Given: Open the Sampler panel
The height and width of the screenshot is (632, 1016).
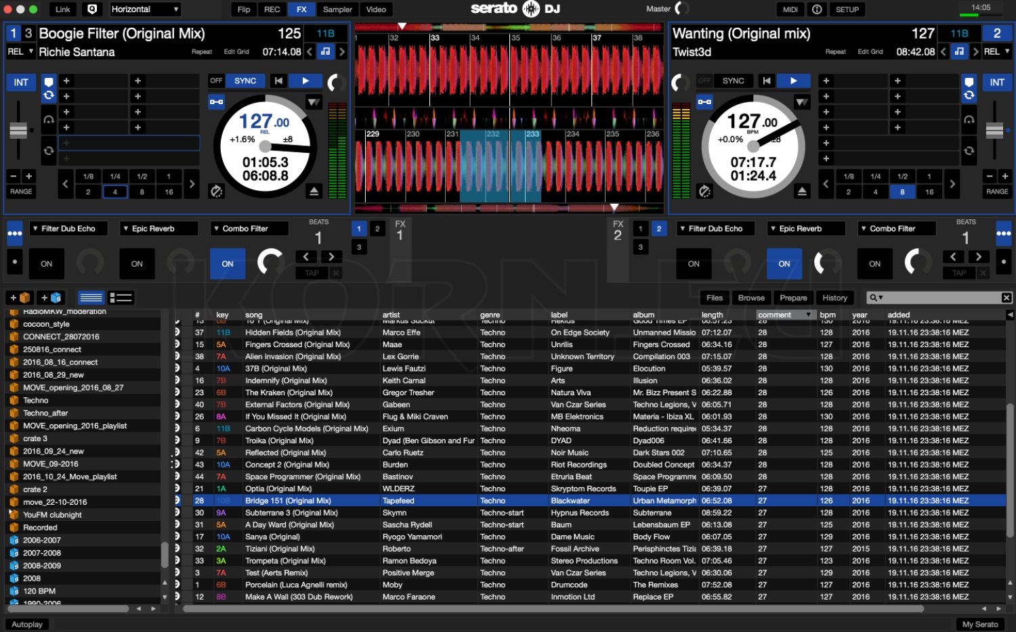Looking at the screenshot, I should (337, 9).
